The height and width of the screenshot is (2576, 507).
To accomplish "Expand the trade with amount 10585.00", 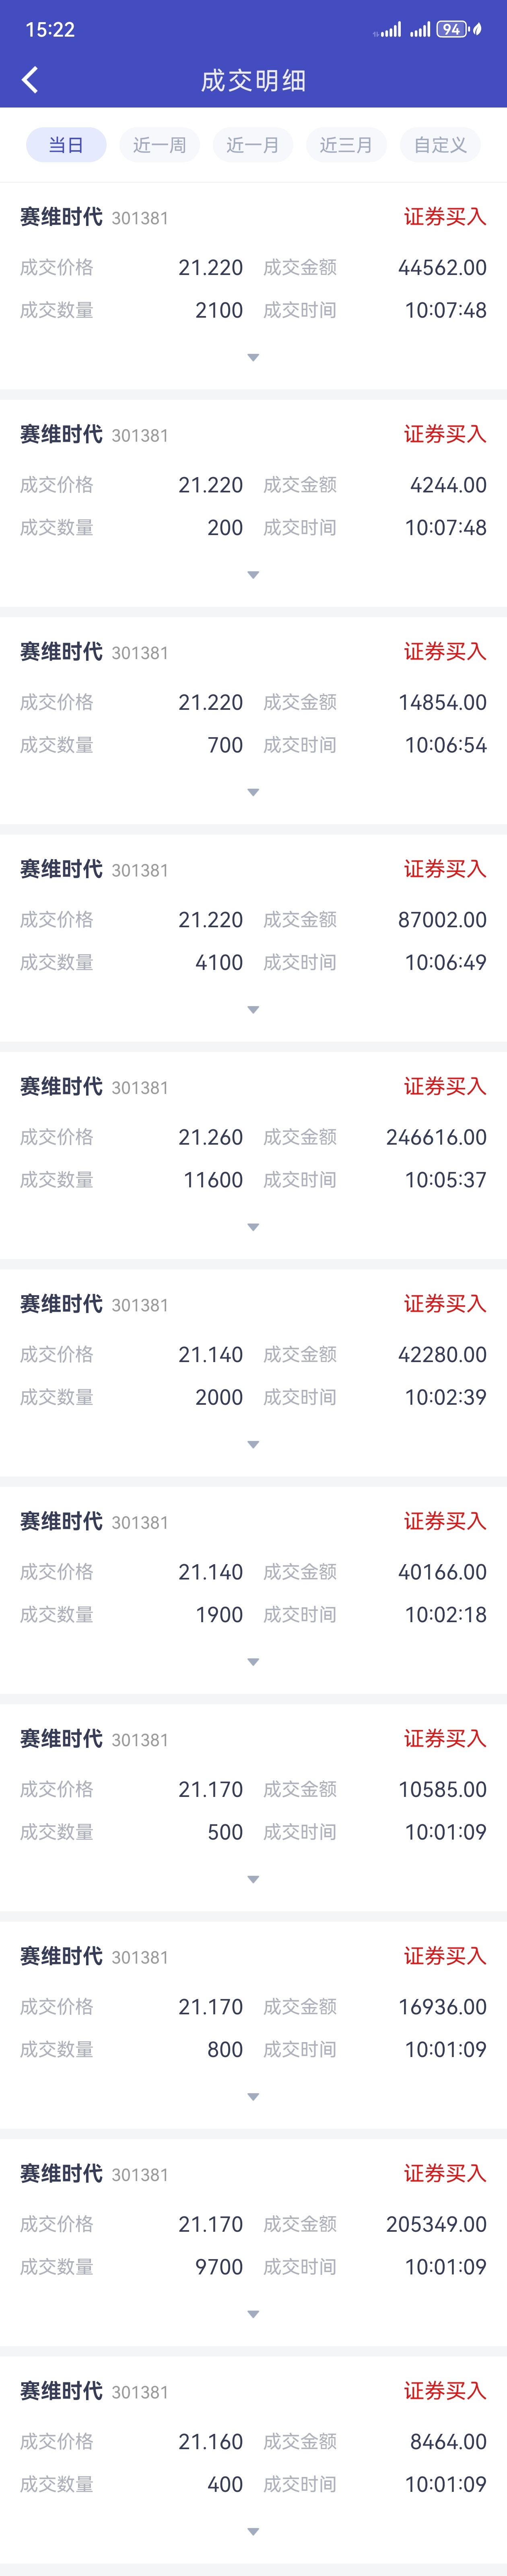I will click(x=253, y=1880).
